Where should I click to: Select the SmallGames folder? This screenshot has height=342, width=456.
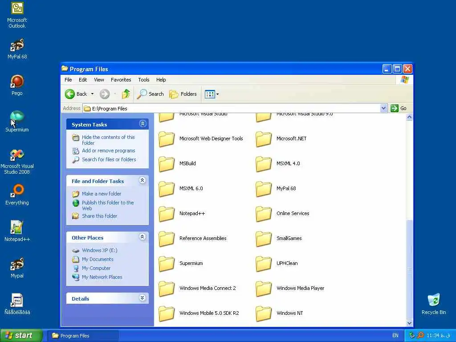point(279,239)
